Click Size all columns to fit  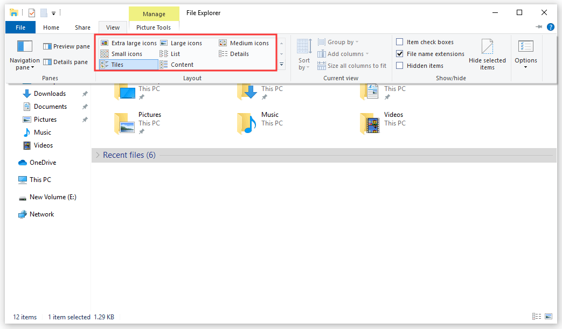(x=352, y=66)
